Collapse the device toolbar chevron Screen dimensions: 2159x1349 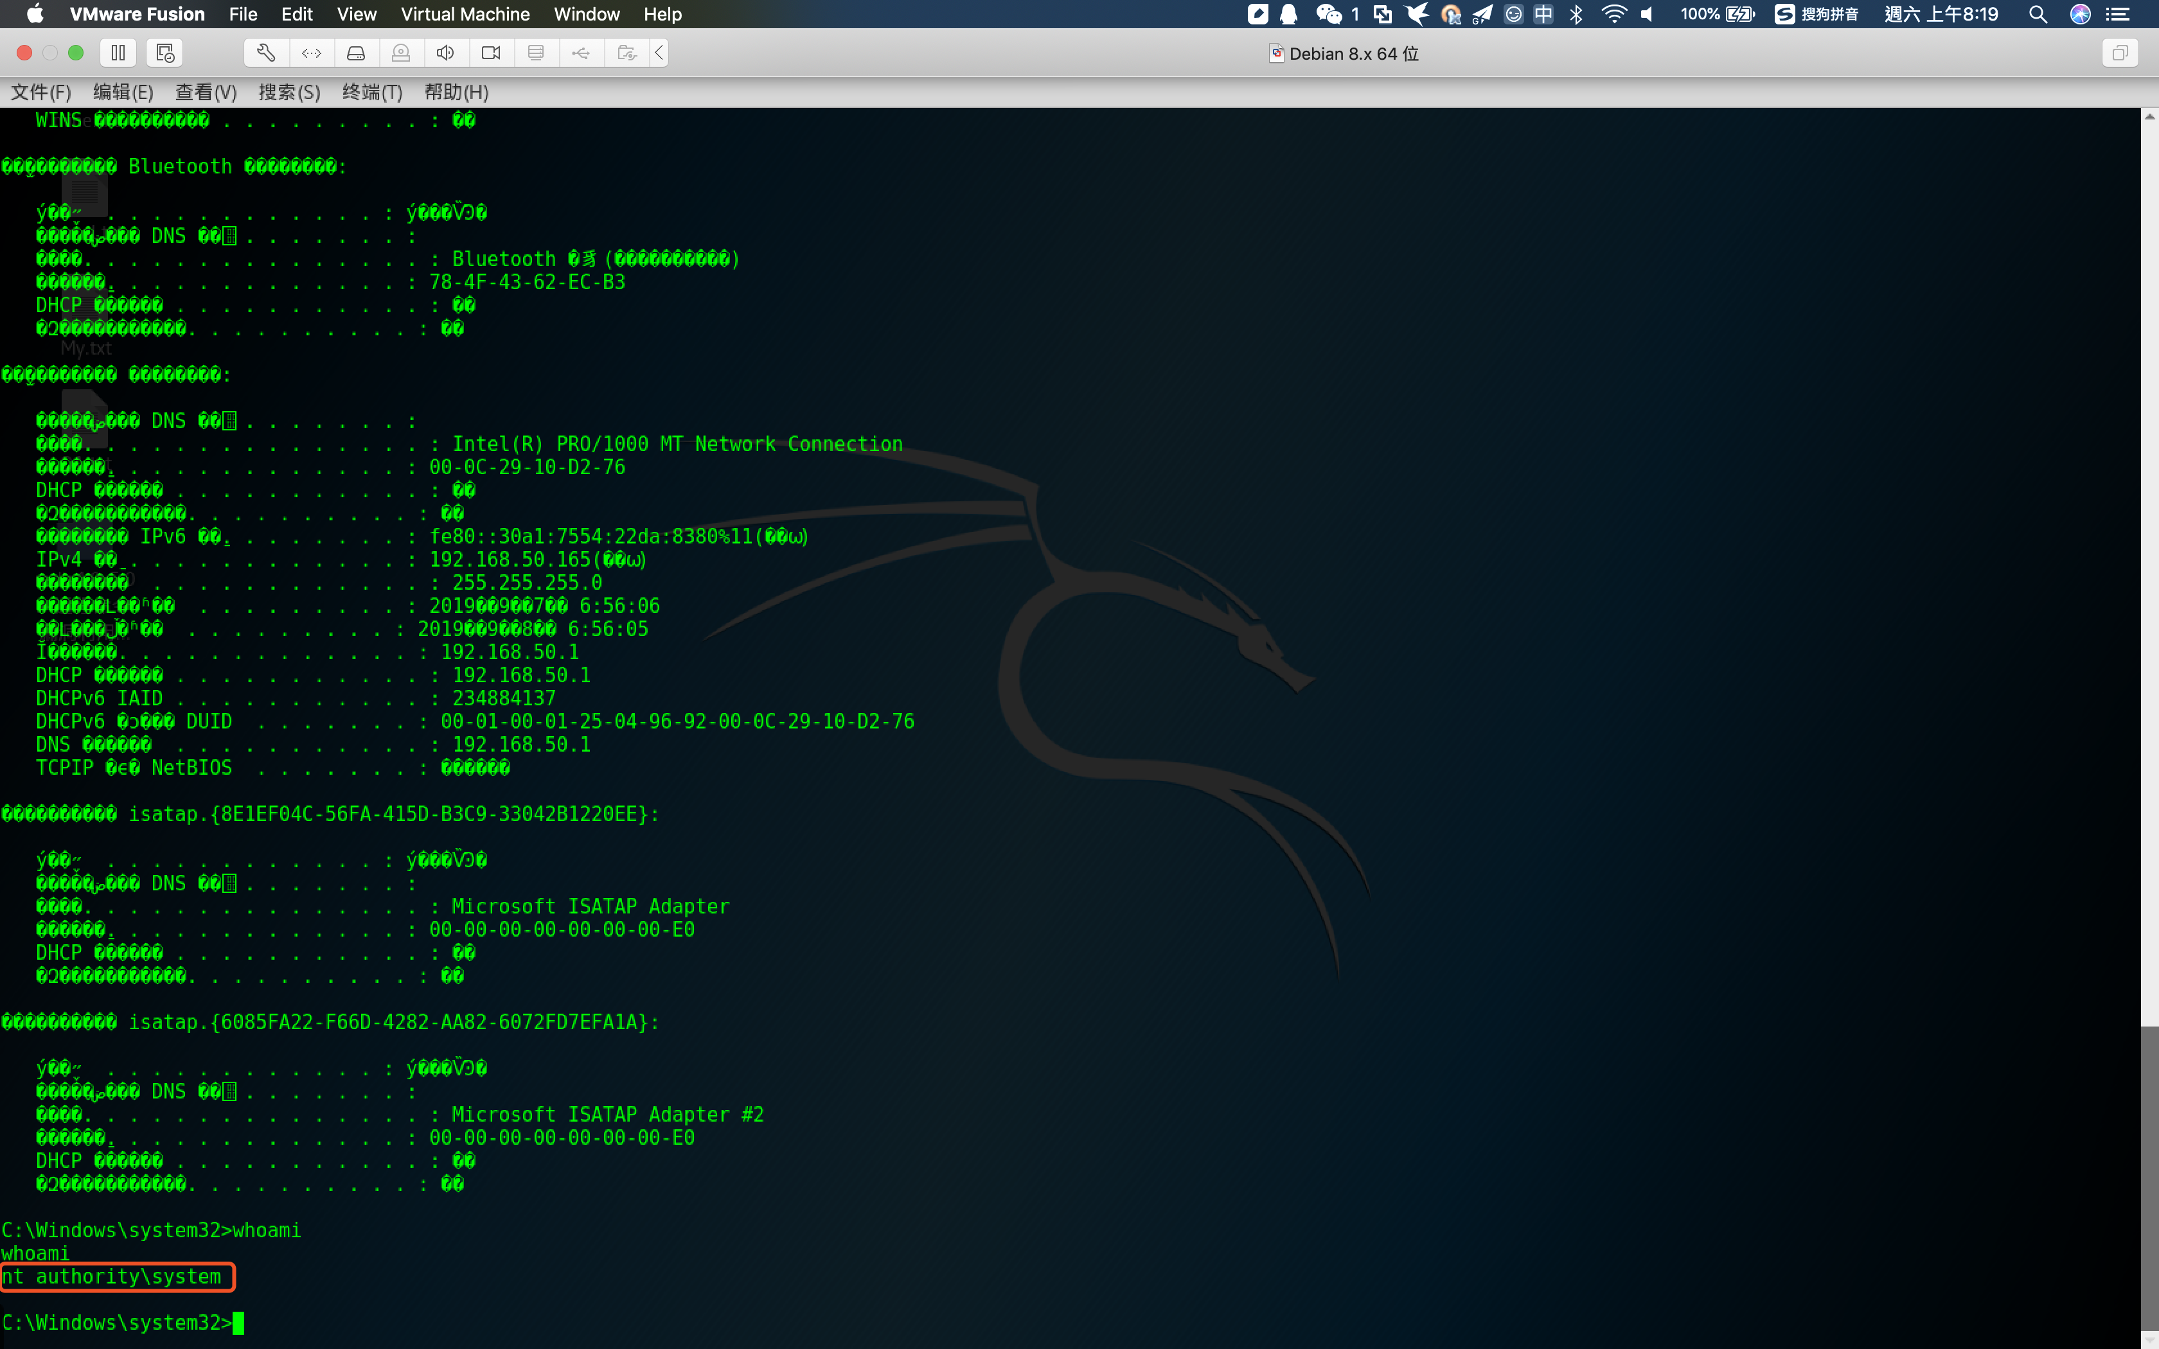click(659, 53)
